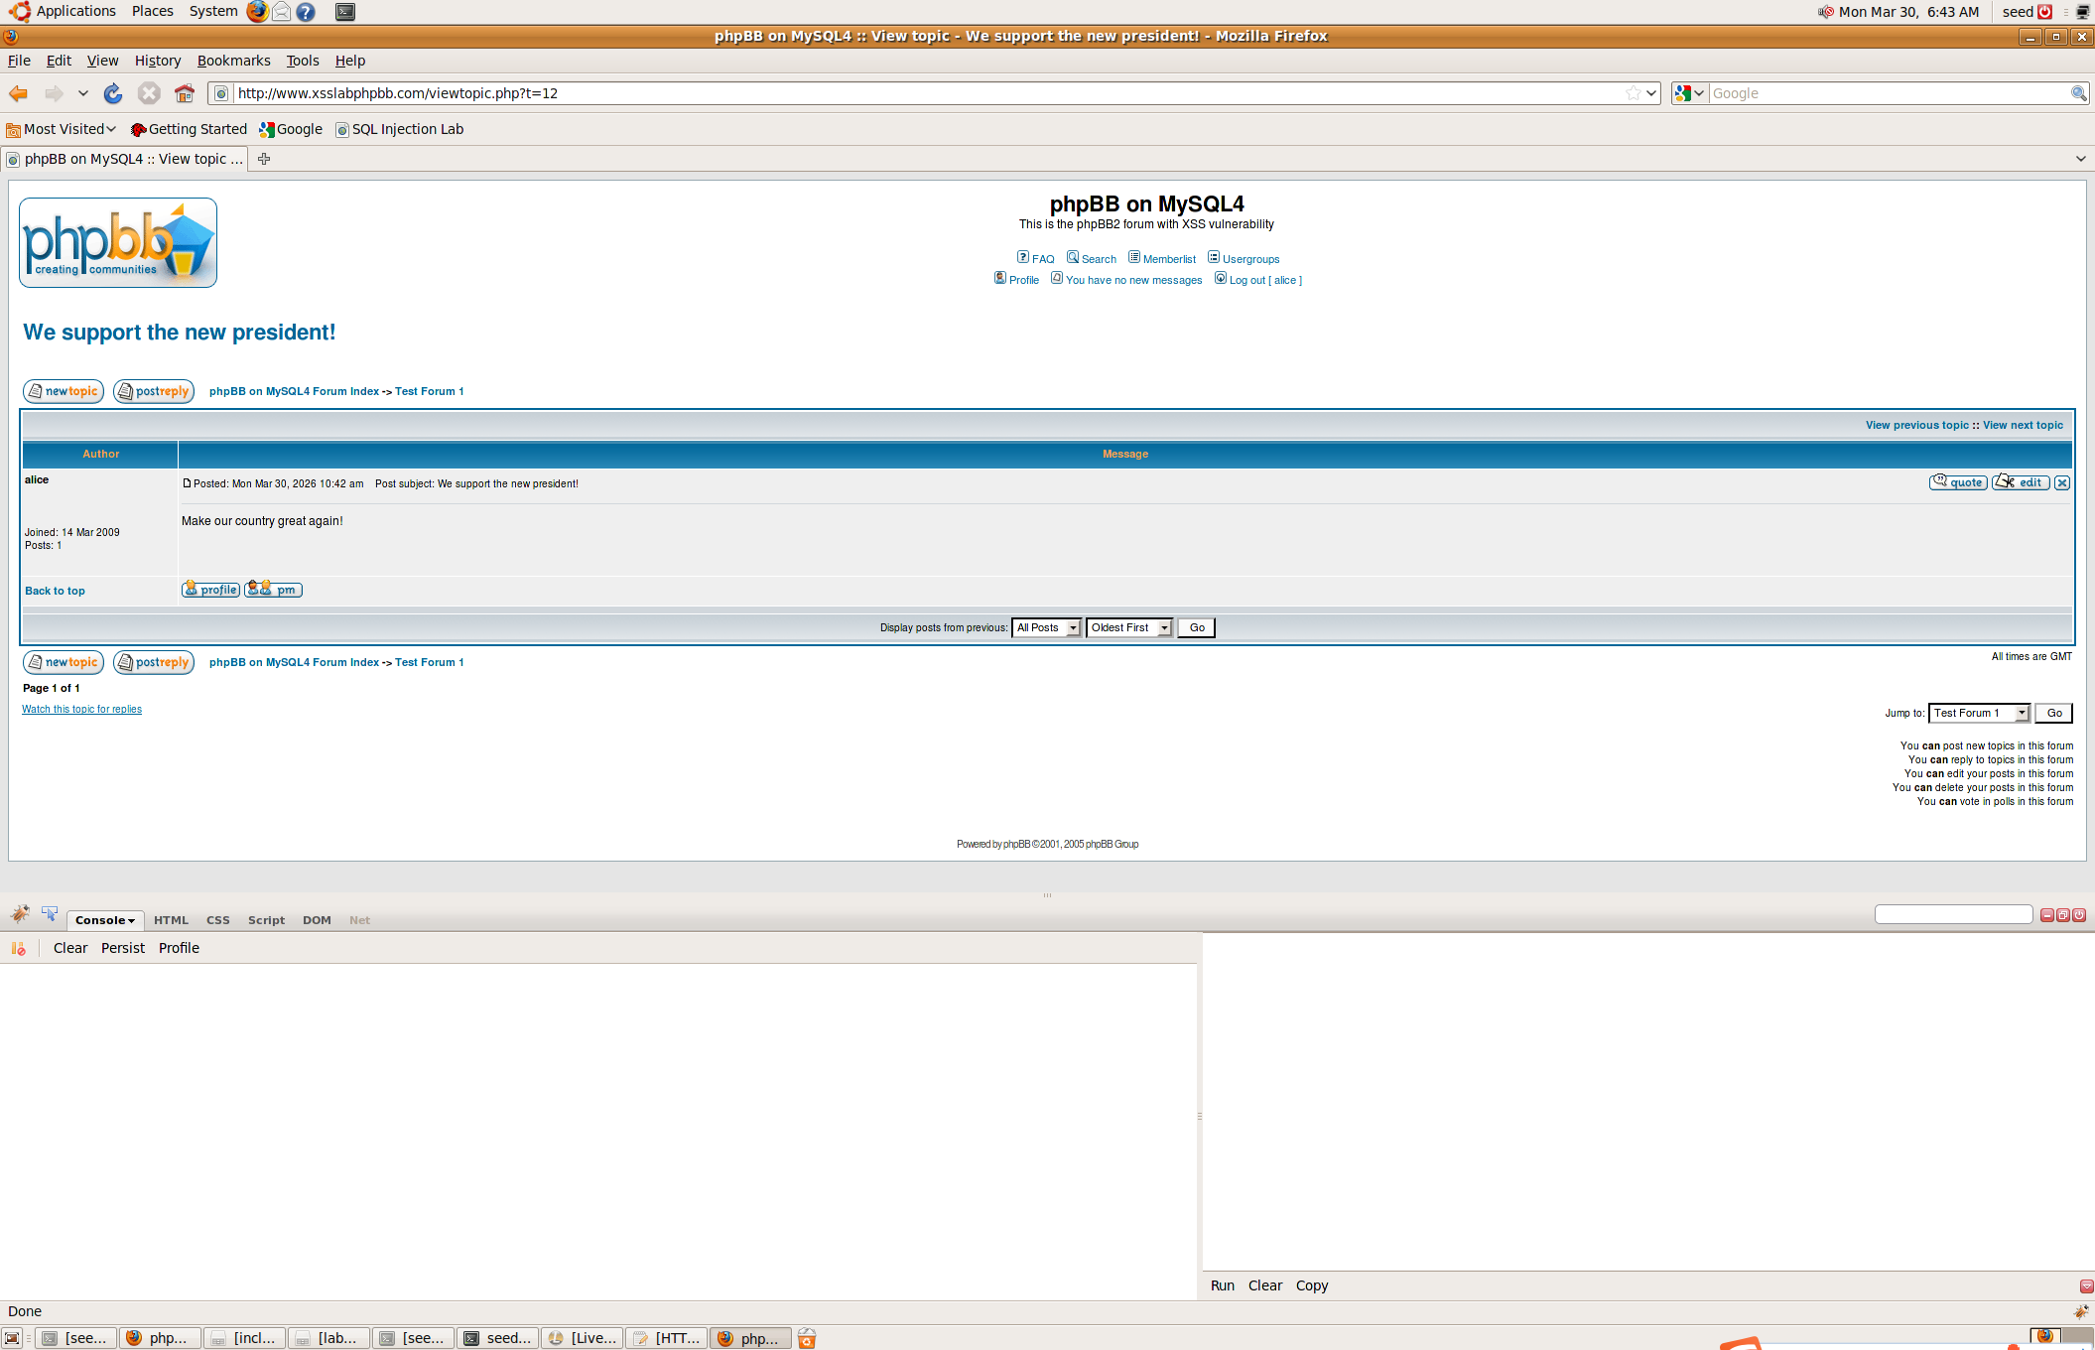Open the Jump to Test Forum dropdown
Viewport: 2095px width, 1350px height.
click(1979, 713)
